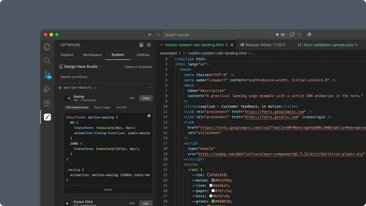Click the :root selector on line 22
The height and width of the screenshot is (206, 366).
(193, 170)
